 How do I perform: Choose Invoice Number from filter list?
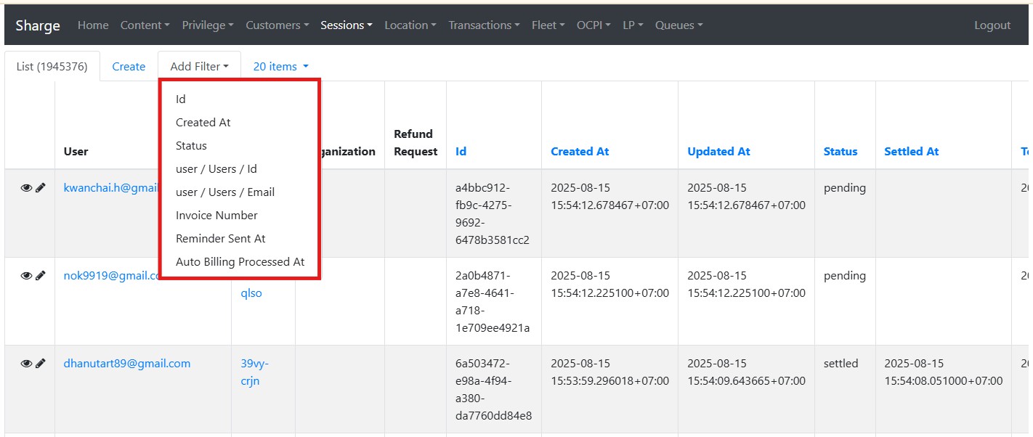[216, 216]
